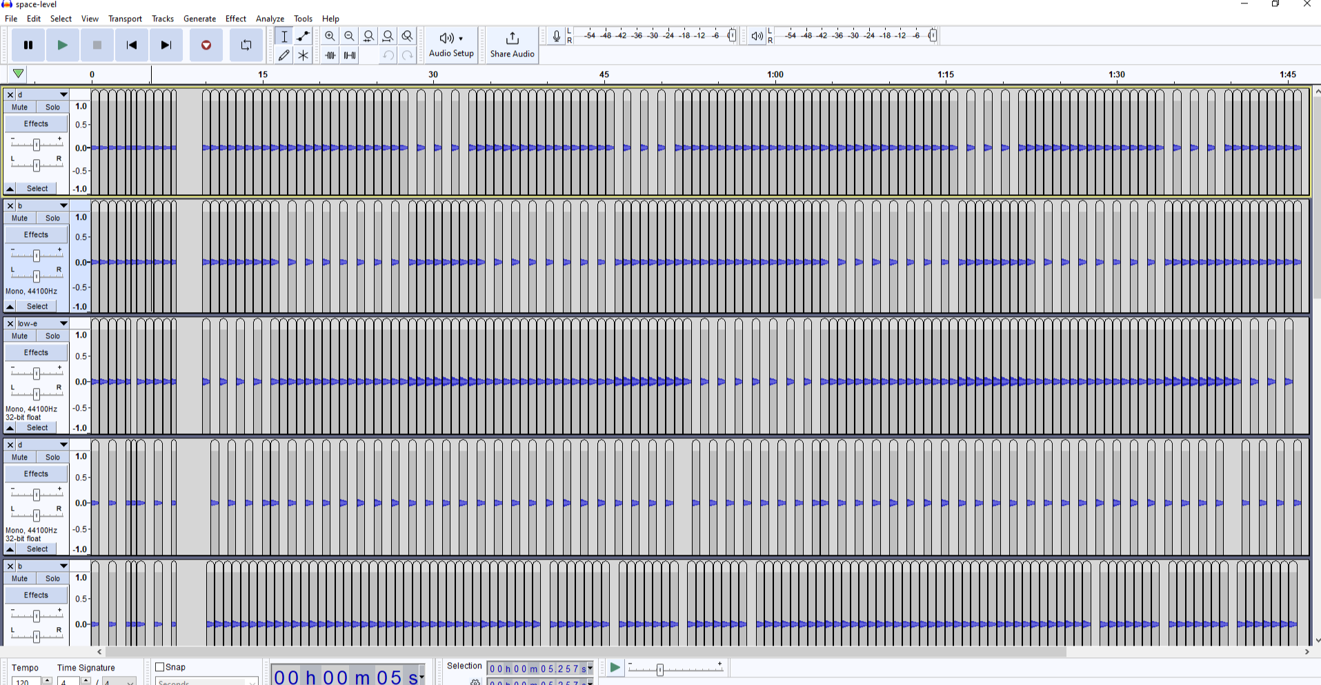
Task: Click the playback speed slider
Action: tap(659, 670)
